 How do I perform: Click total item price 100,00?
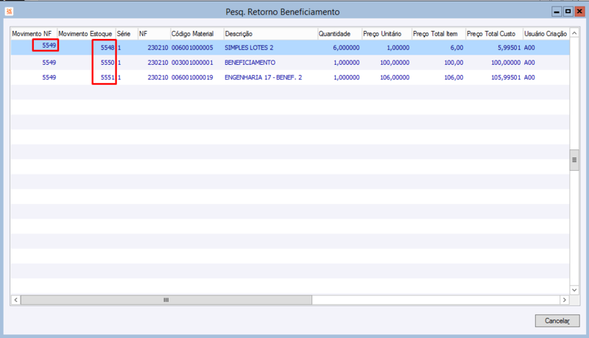tap(454, 63)
